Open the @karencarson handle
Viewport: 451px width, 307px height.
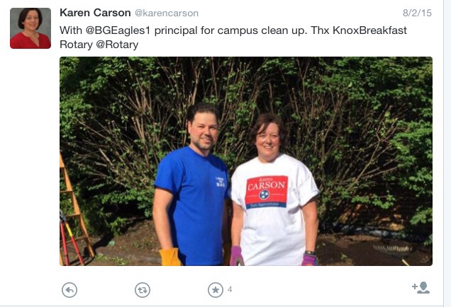(x=167, y=13)
